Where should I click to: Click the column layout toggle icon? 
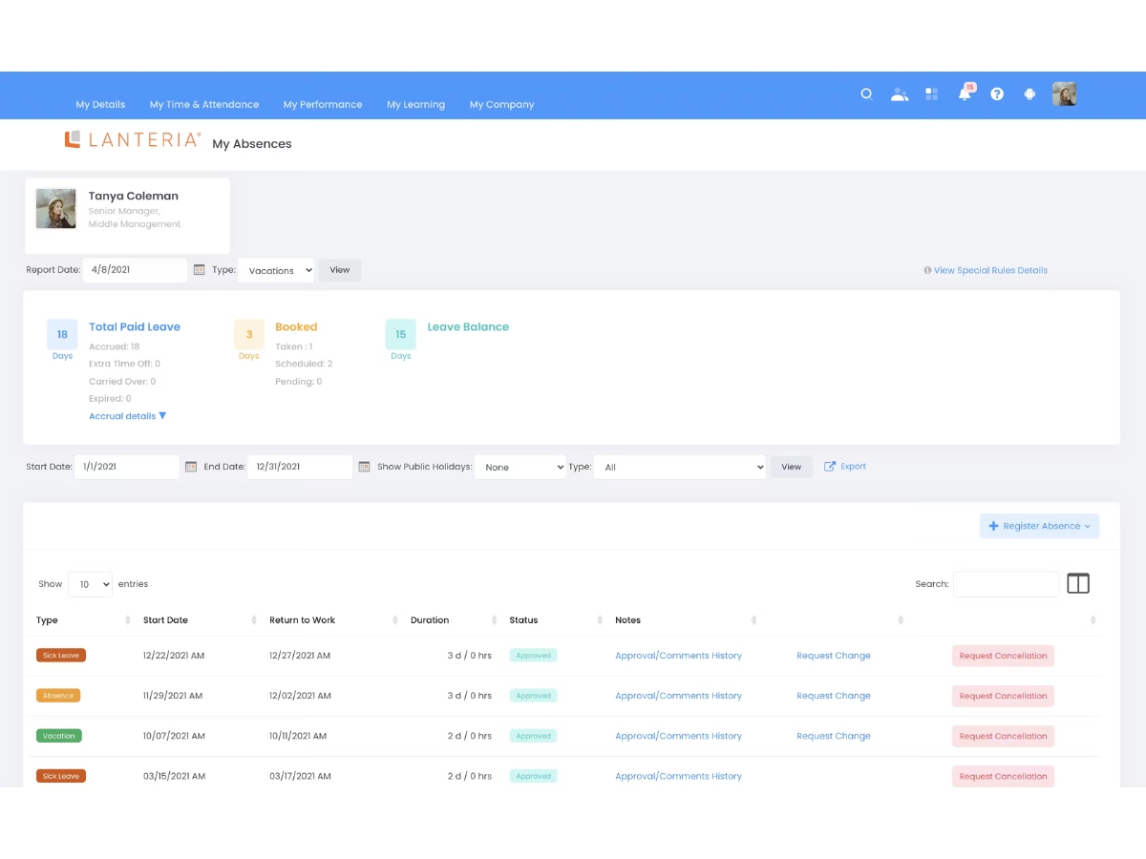coord(1078,583)
